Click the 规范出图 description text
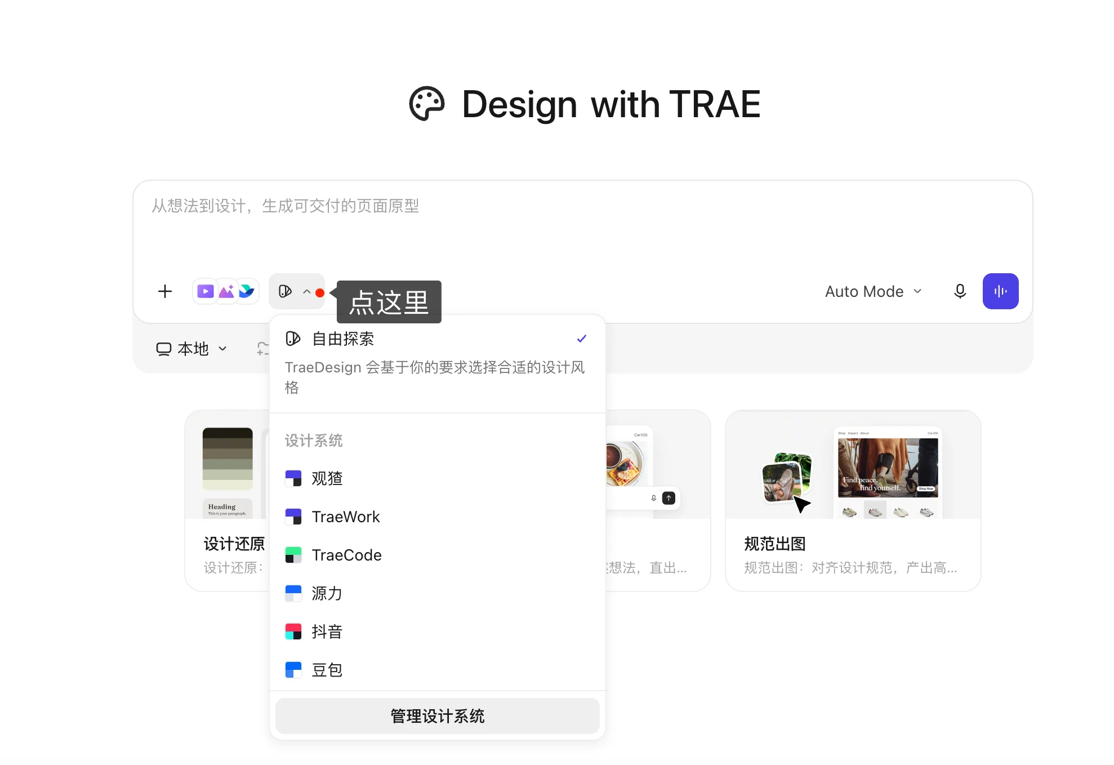1114x765 pixels. pos(850,568)
